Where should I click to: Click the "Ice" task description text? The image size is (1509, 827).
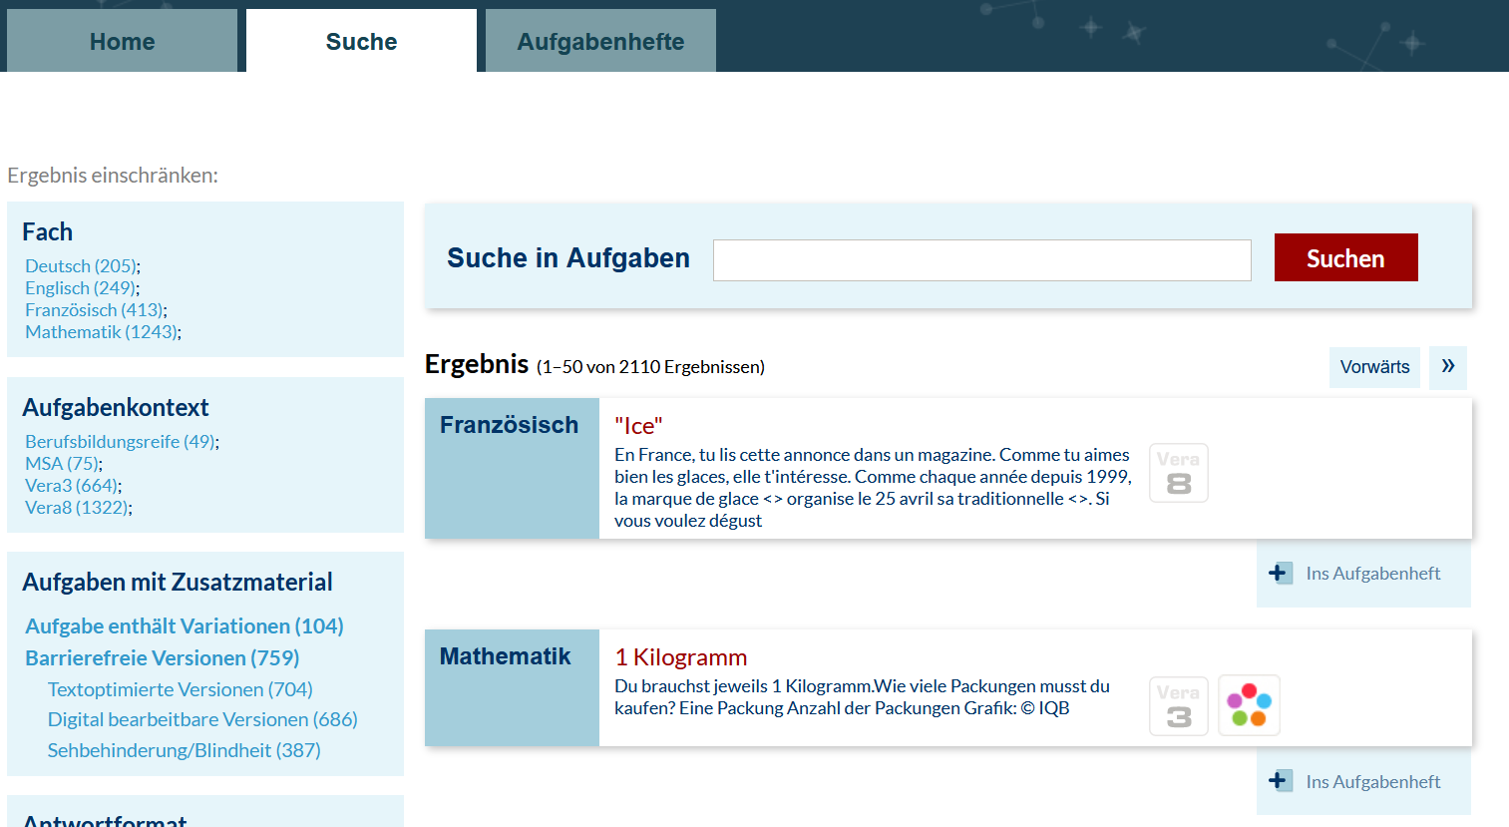[874, 488]
